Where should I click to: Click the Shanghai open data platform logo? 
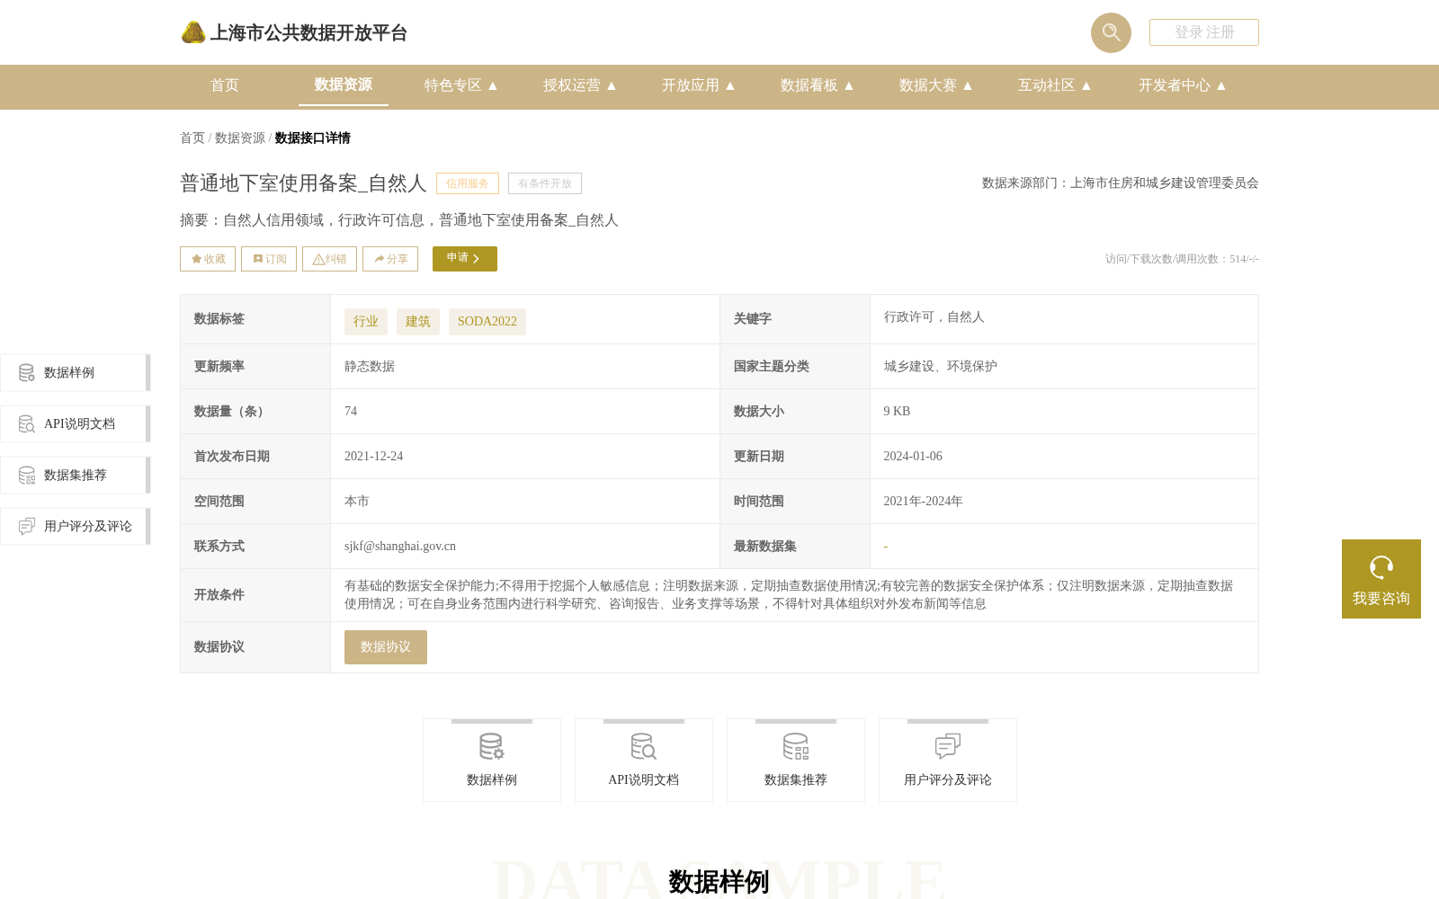pyautogui.click(x=294, y=32)
